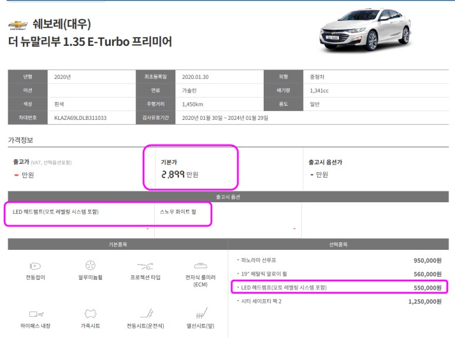455x338 pixels.
Task: Select the 전동시트(운전석) power seat icon
Action: point(147,313)
